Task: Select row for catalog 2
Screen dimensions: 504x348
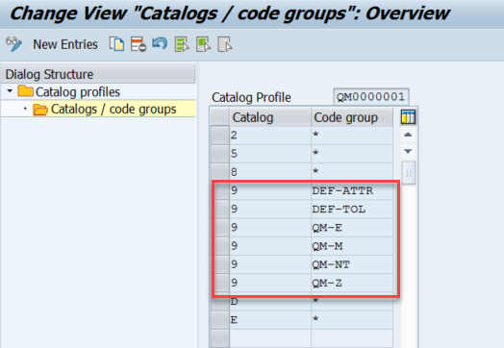Action: pos(220,136)
